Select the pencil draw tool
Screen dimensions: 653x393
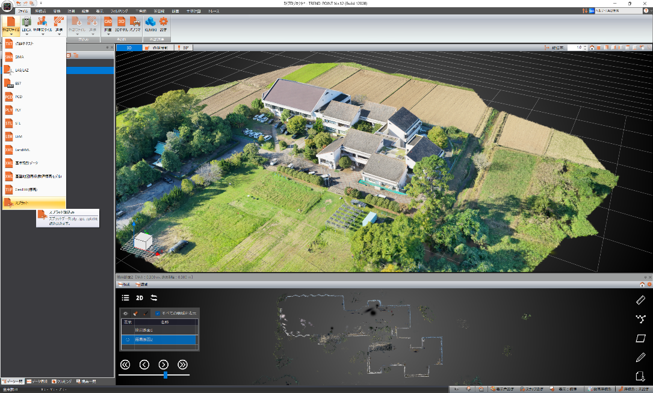(640, 357)
